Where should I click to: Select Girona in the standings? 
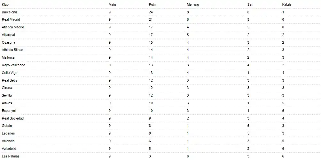pos(7,88)
